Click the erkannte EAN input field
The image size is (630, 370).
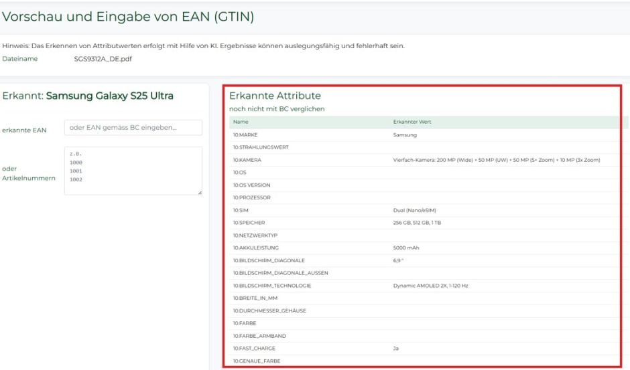pos(133,128)
